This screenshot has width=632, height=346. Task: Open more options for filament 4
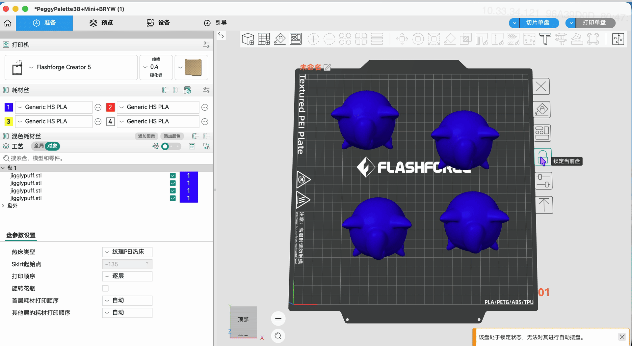click(x=205, y=122)
